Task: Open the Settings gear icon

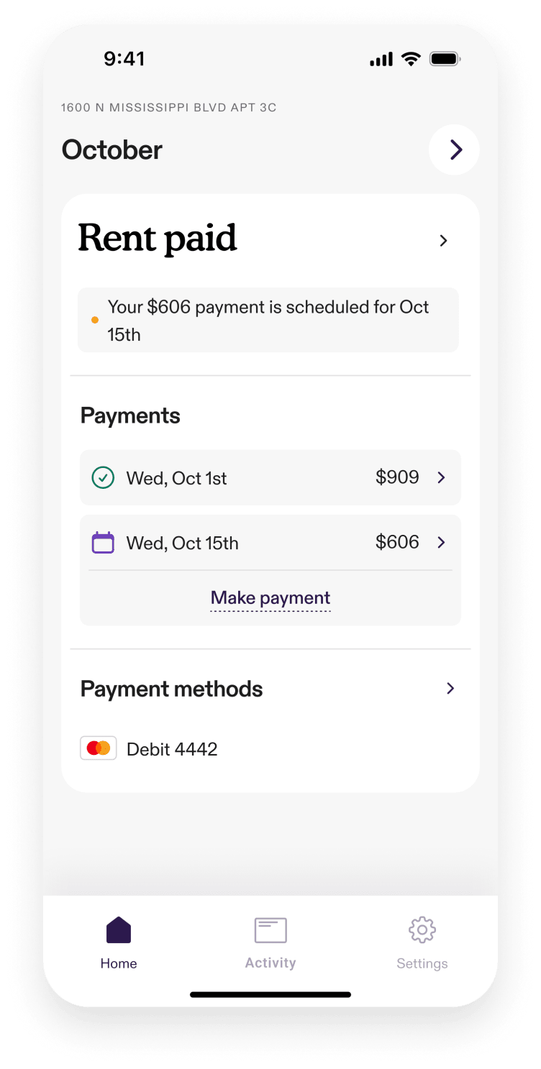Action: pyautogui.click(x=422, y=930)
